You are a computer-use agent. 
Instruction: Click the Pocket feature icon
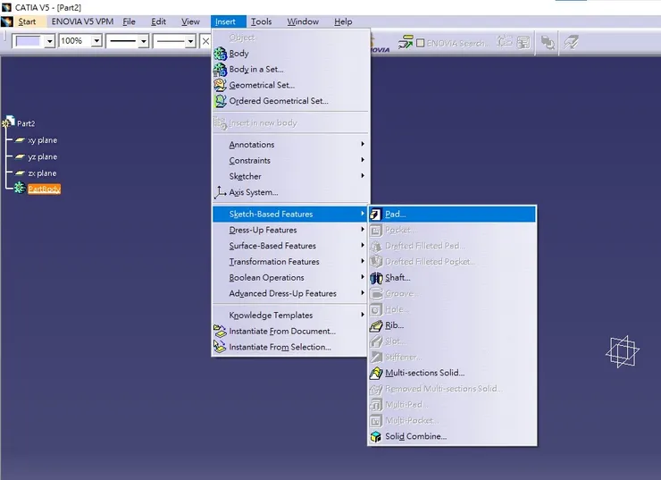pyautogui.click(x=375, y=231)
